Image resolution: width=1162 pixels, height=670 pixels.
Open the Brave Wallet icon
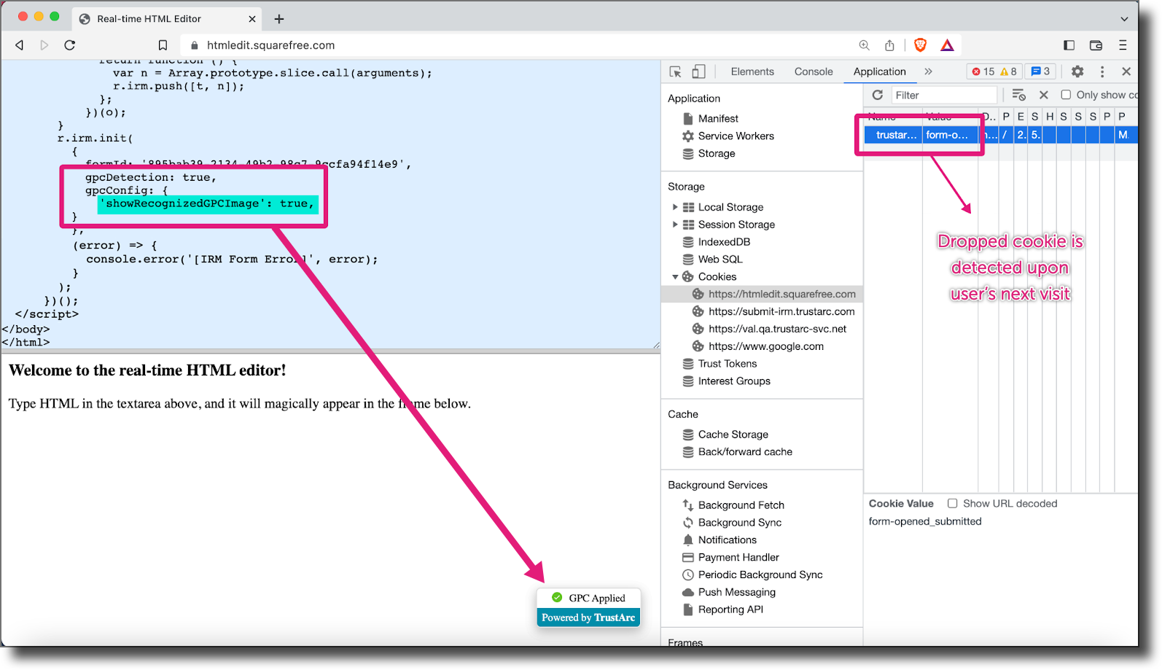coord(1096,45)
